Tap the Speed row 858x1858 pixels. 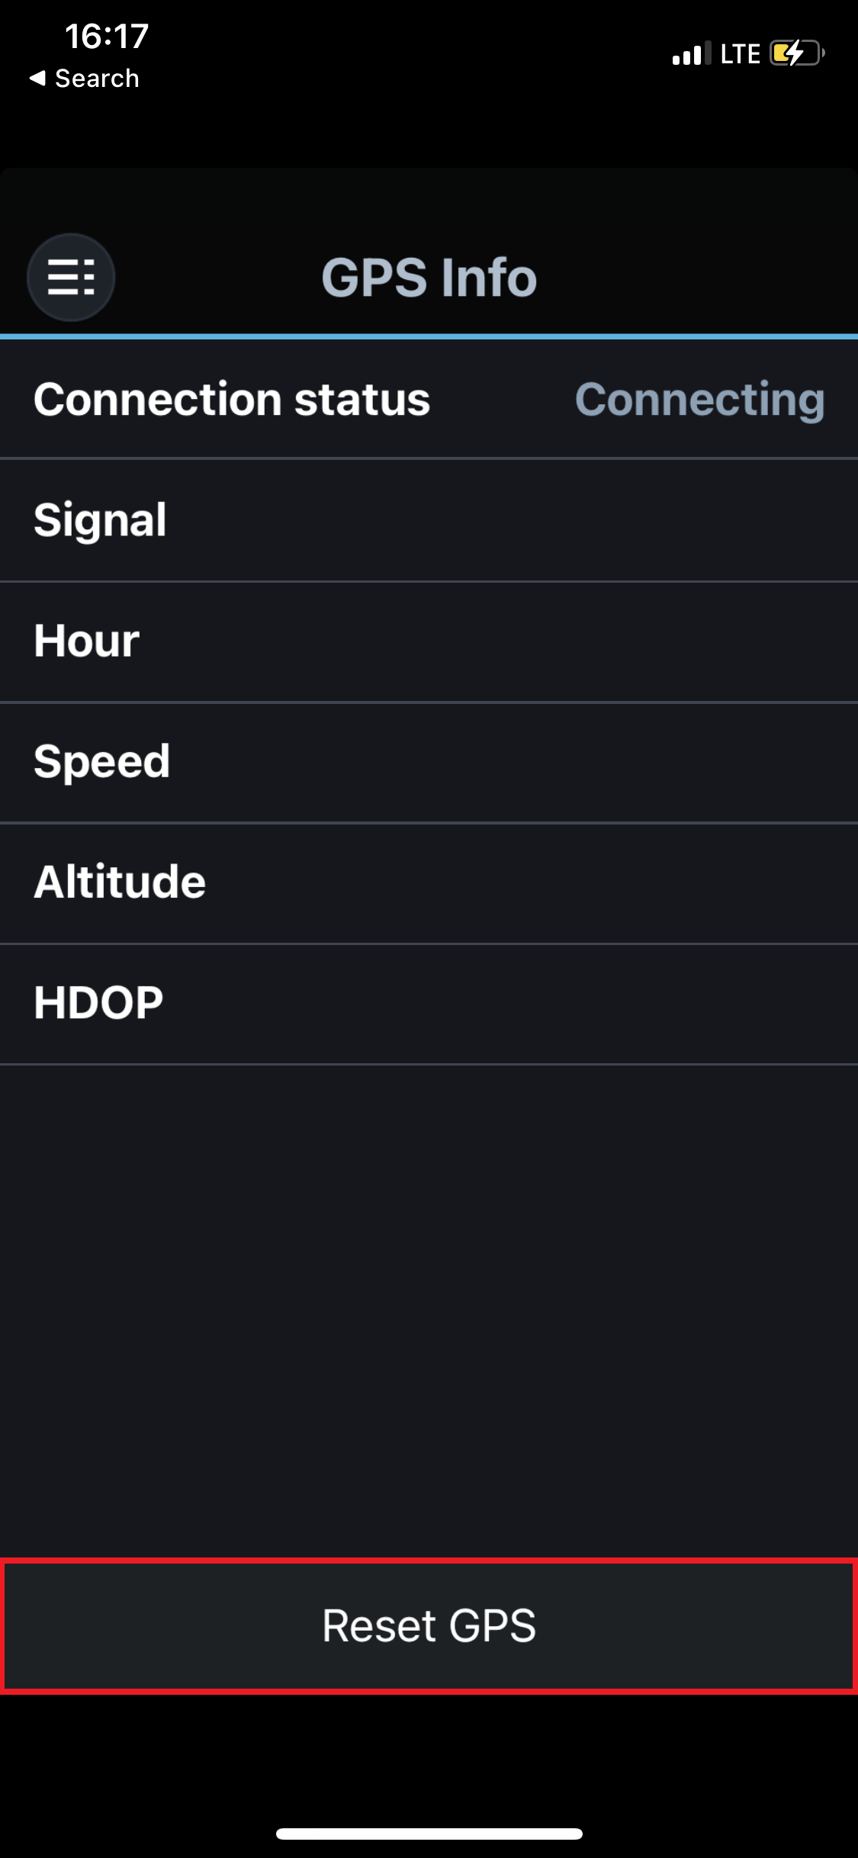(x=429, y=761)
